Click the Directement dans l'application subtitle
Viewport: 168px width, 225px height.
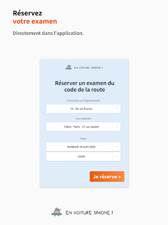click(48, 33)
